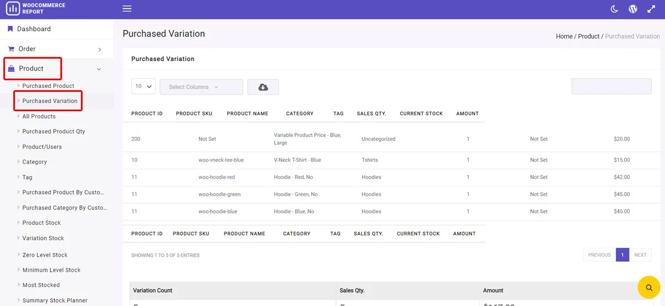Click the Next pagination button

click(640, 255)
